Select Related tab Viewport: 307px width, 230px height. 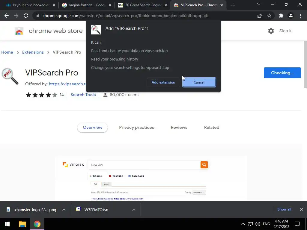212,127
